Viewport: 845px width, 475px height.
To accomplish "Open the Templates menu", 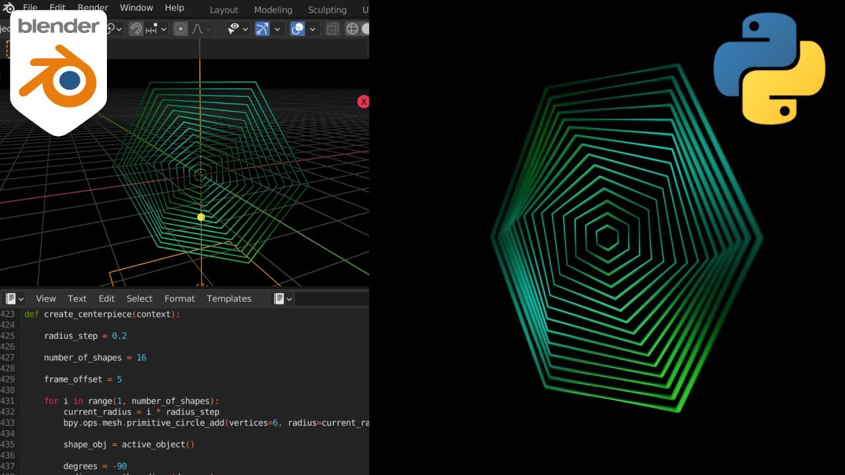I will (229, 298).
